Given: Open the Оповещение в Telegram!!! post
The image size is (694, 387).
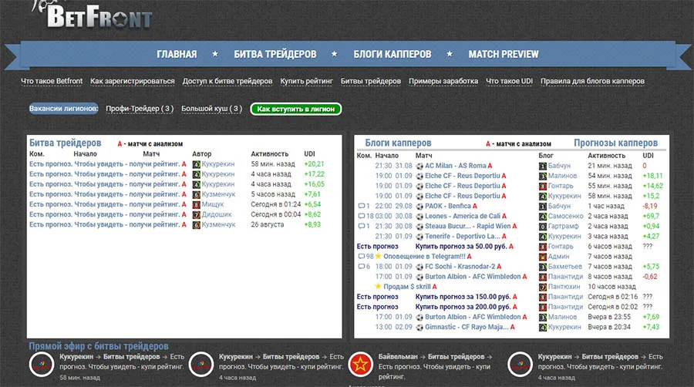Looking at the screenshot, I should (x=424, y=257).
